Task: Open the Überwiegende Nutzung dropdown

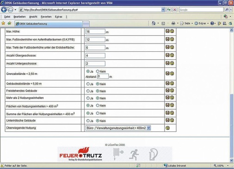Action: pos(118,128)
